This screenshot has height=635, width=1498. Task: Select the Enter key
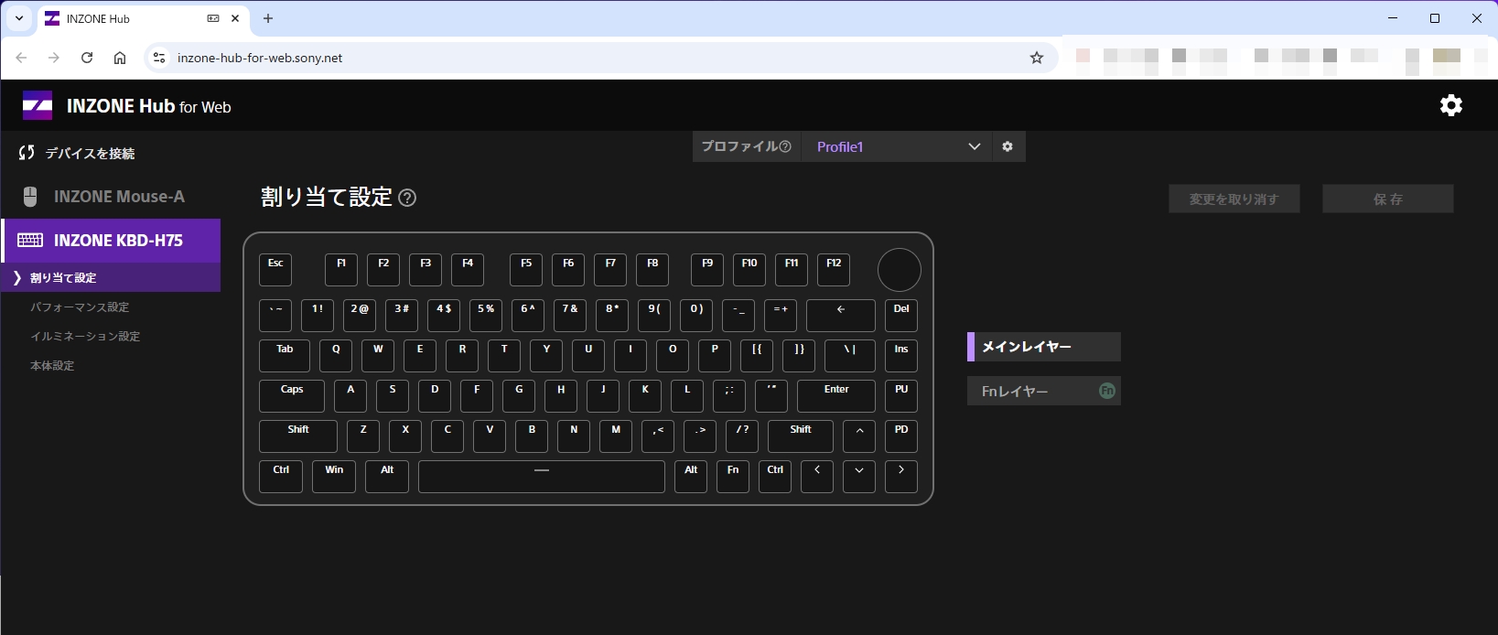836,396
